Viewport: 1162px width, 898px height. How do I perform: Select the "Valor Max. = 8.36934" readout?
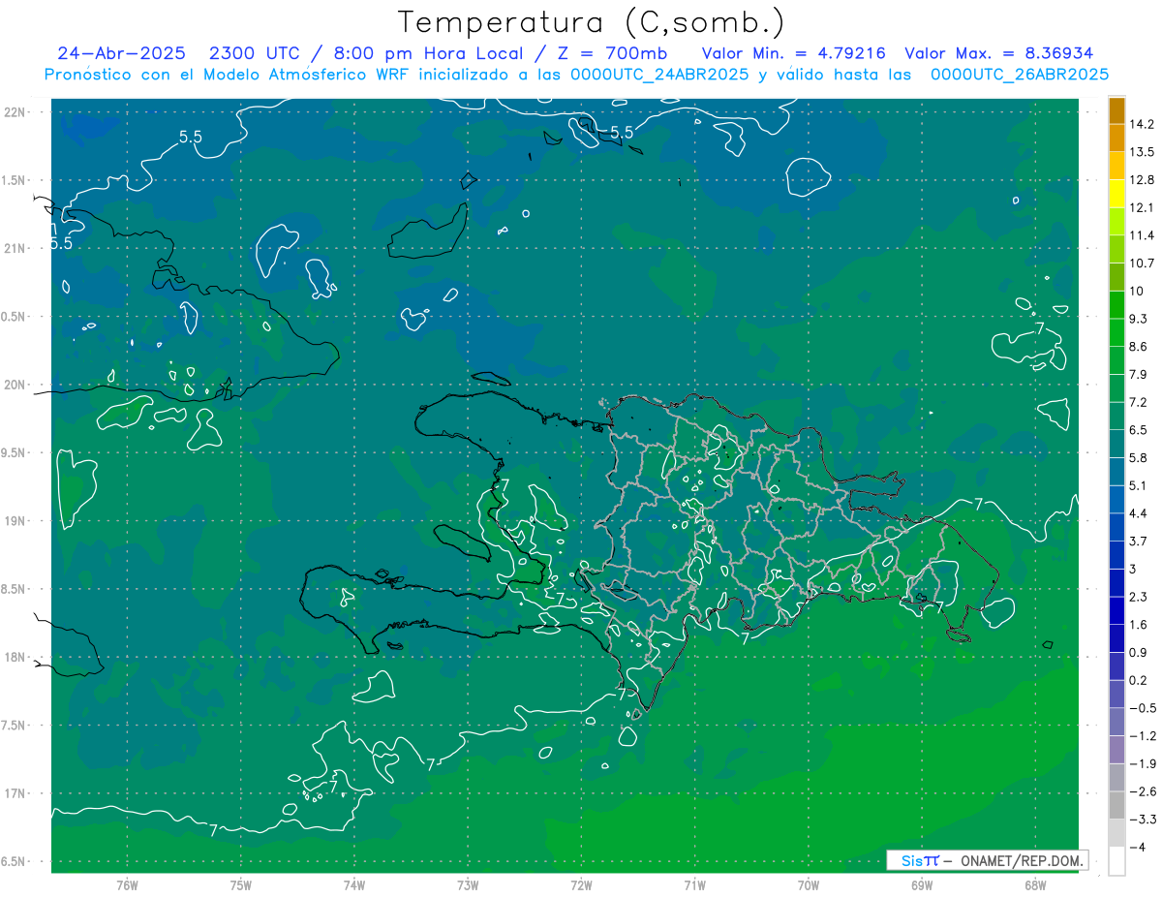[998, 53]
